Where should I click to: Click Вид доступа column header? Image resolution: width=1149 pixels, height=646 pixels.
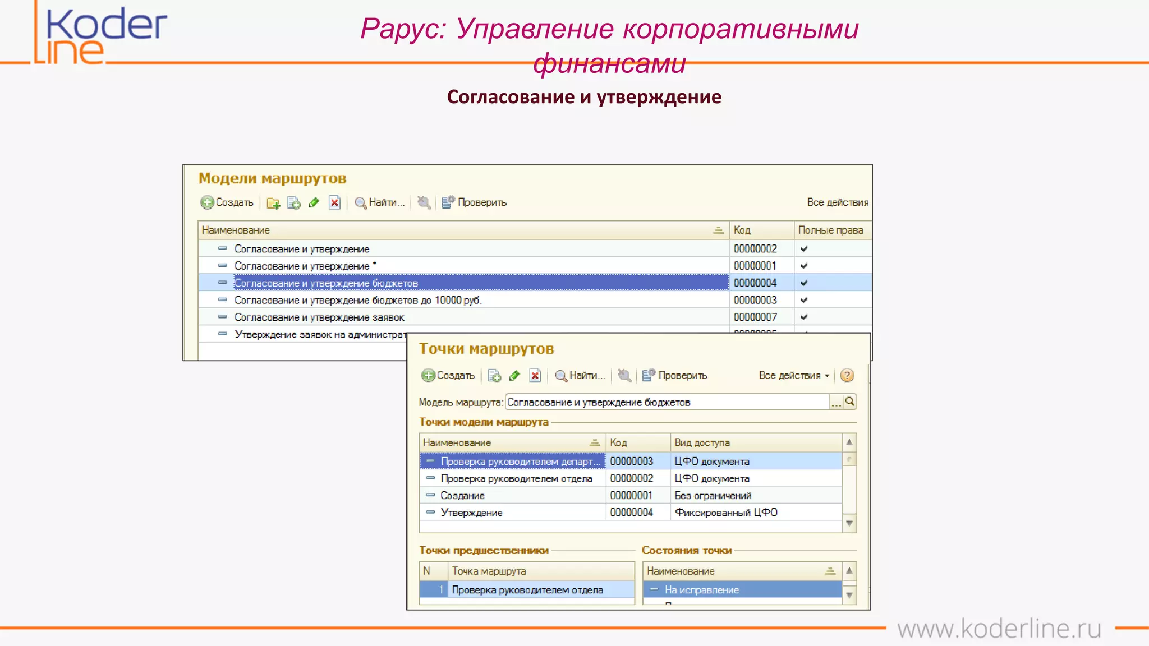(x=756, y=443)
